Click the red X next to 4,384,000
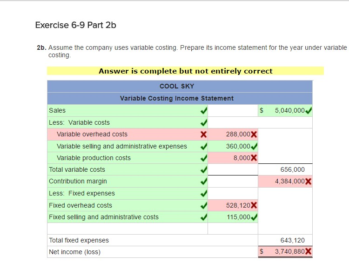 click(308, 181)
